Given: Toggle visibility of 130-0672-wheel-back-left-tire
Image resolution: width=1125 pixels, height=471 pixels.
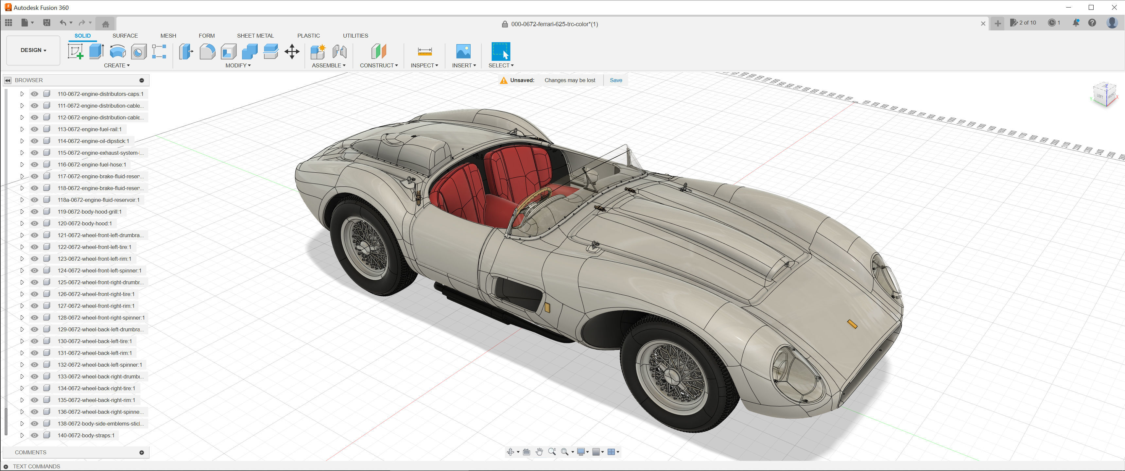Looking at the screenshot, I should tap(34, 341).
